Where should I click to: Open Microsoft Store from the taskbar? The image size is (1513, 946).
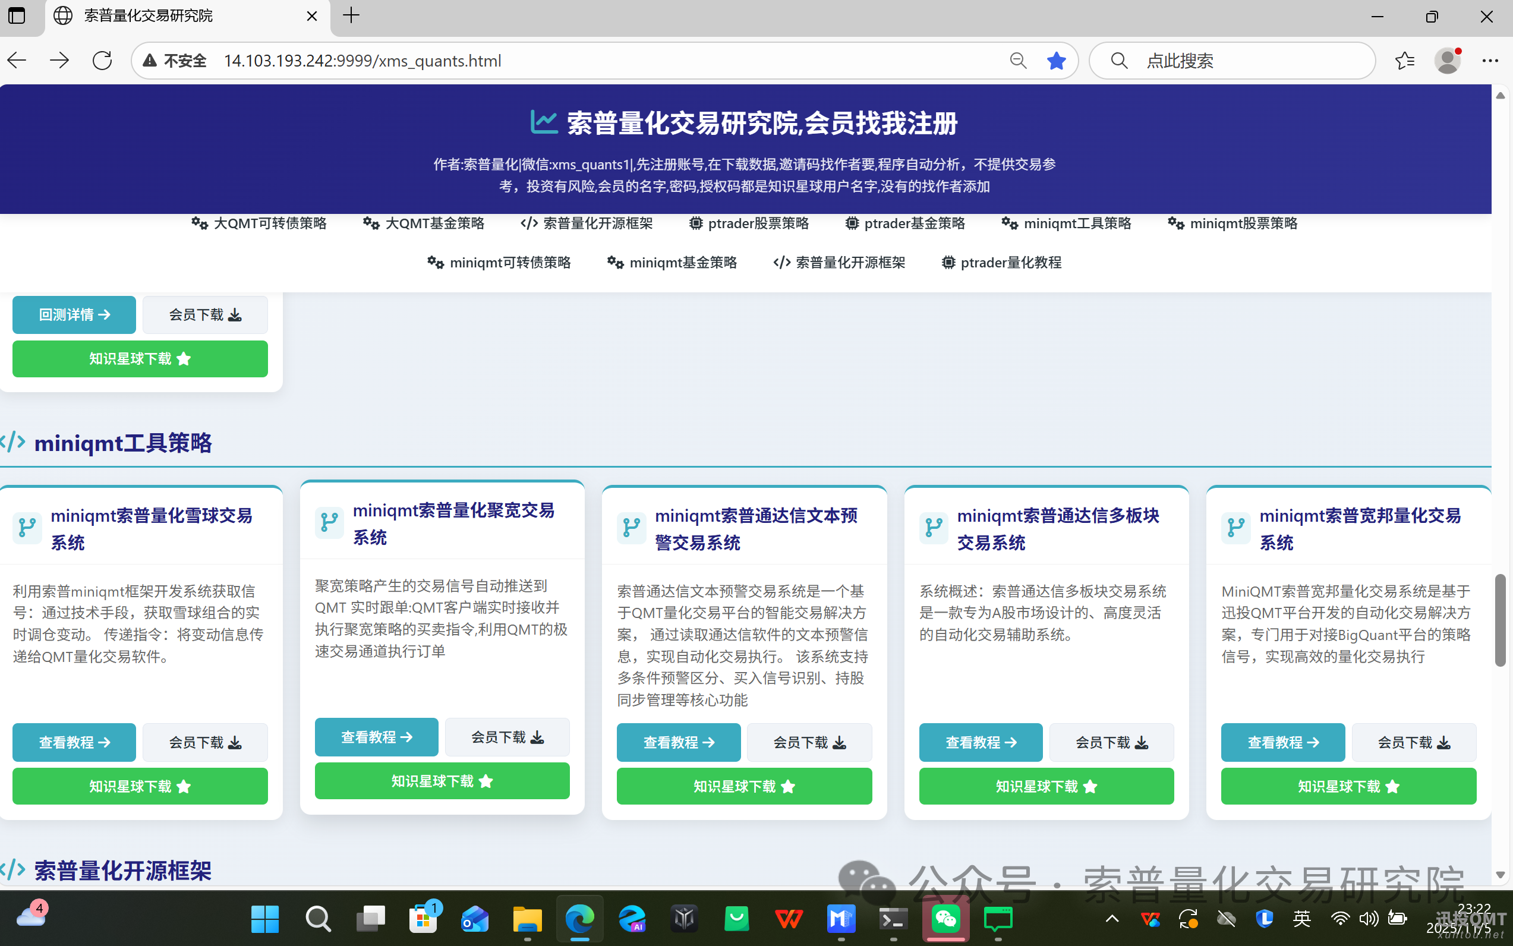click(x=424, y=919)
